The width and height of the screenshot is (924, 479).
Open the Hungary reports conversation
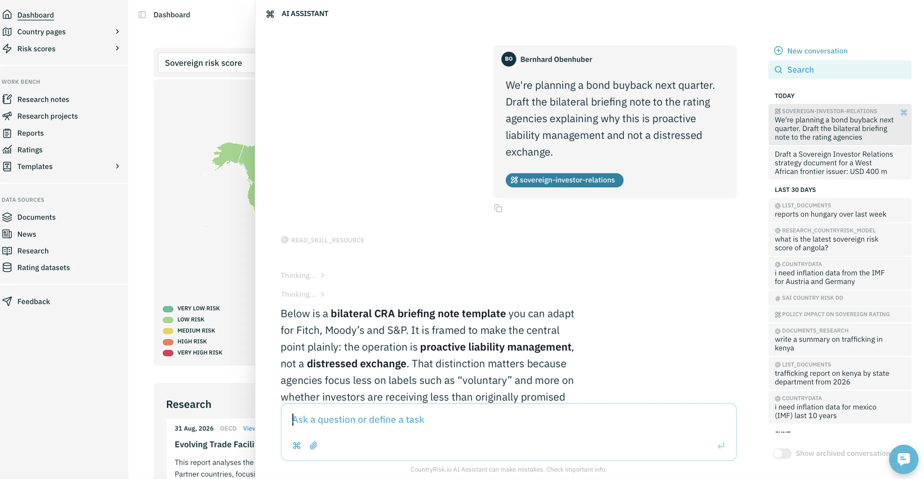point(839,210)
